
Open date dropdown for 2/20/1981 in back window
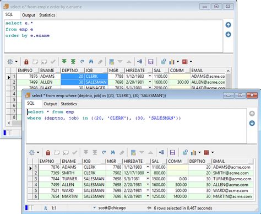coord(150,82)
